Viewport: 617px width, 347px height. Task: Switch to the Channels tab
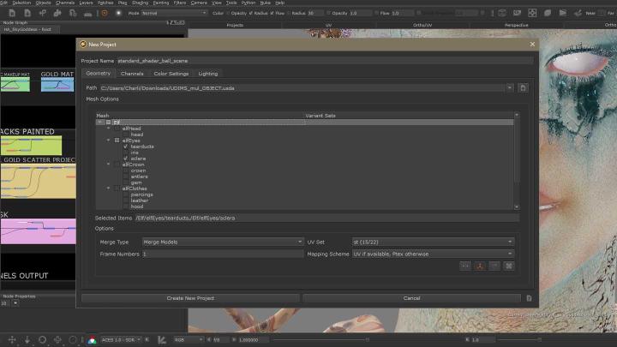(132, 74)
